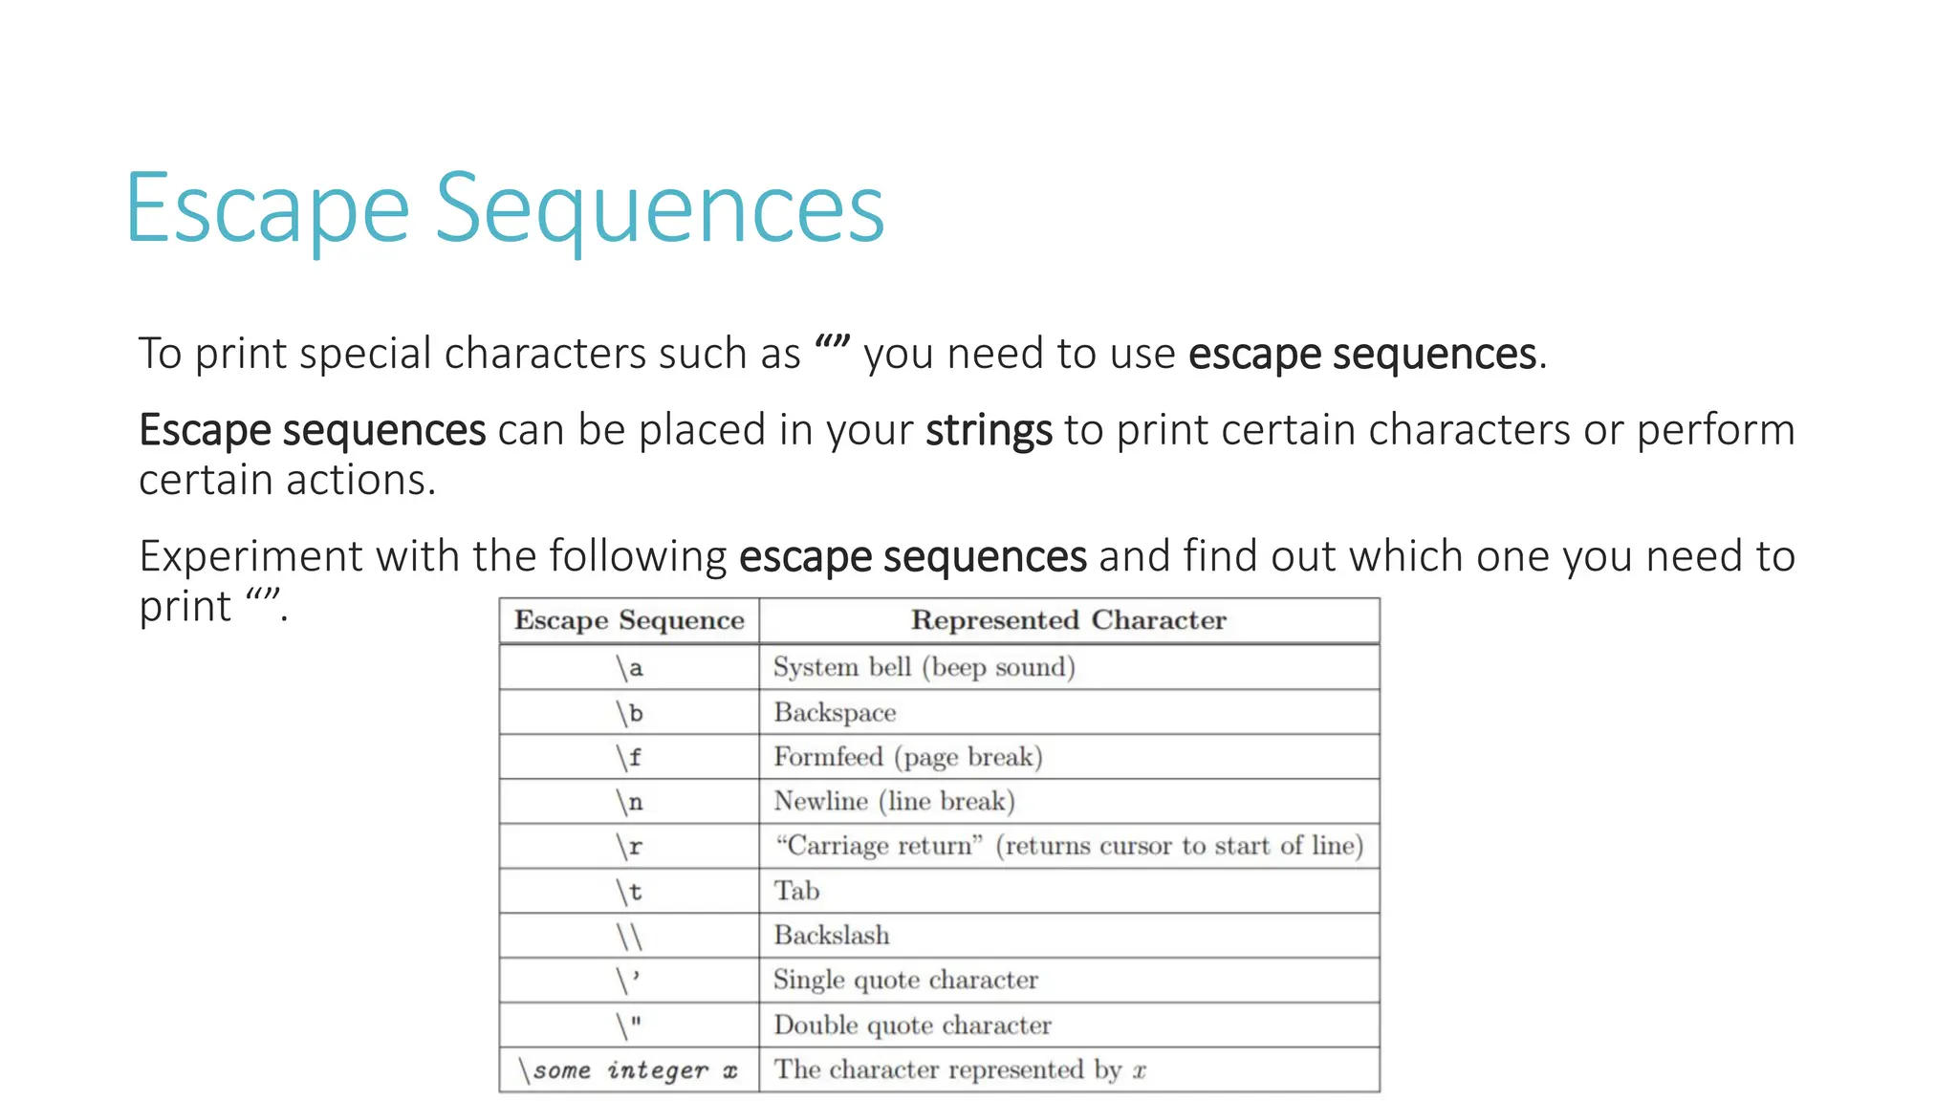This screenshot has height=1101, width=1958.
Task: Click the 'System bell (beep sound)' description
Action: pos(925,667)
